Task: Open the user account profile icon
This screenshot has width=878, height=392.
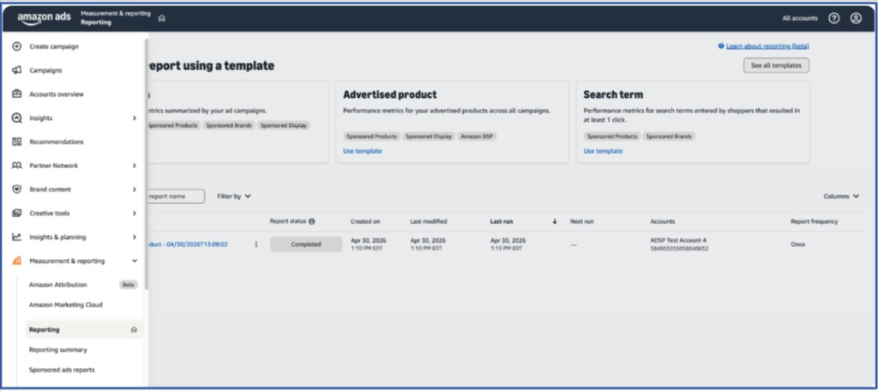Action: pos(856,18)
